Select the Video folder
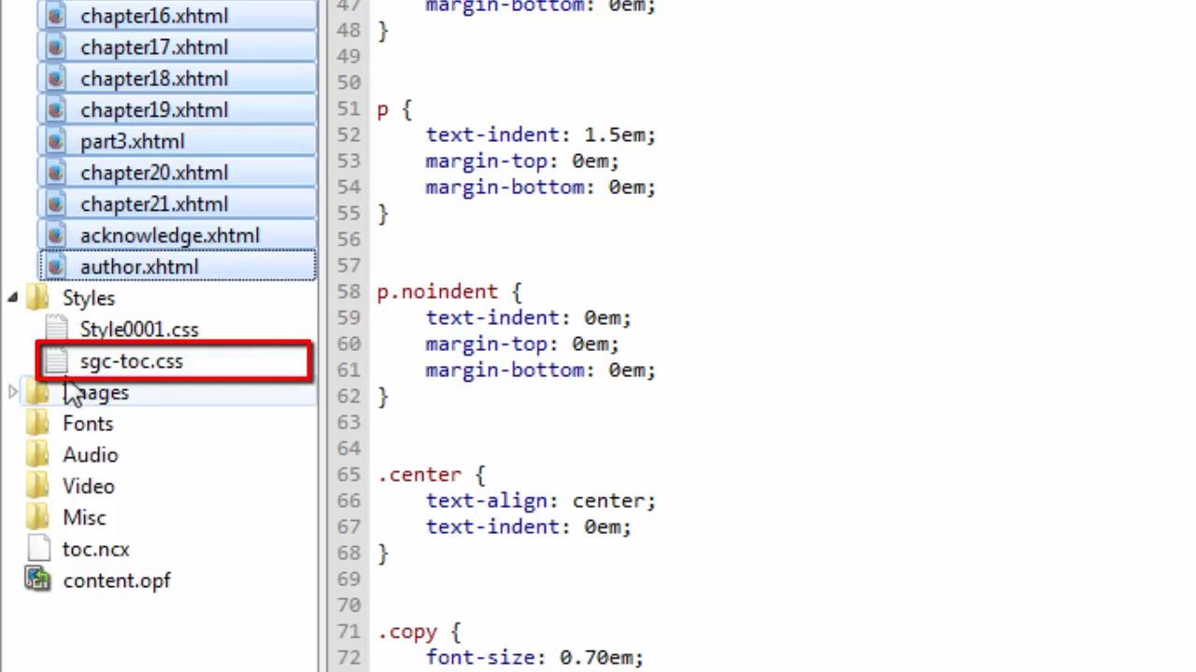1196x672 pixels. click(x=89, y=486)
